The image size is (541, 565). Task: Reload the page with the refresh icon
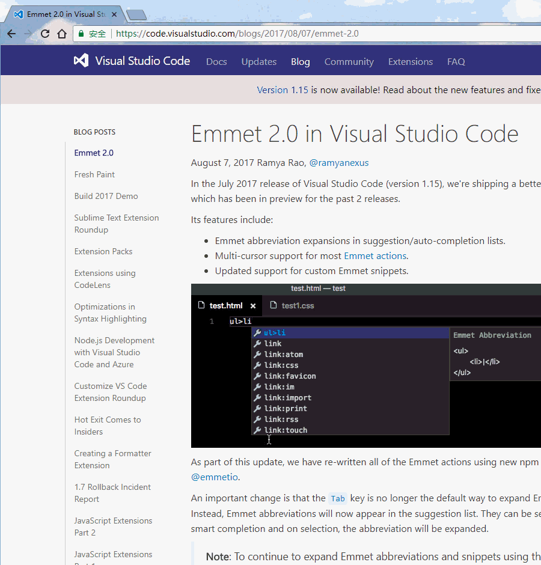click(45, 34)
